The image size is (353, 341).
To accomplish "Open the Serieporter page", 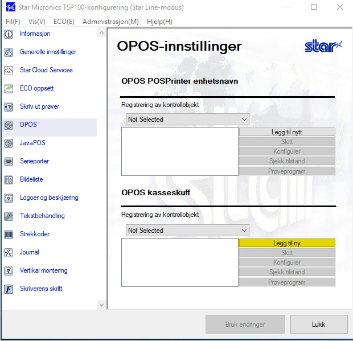I will tap(34, 161).
